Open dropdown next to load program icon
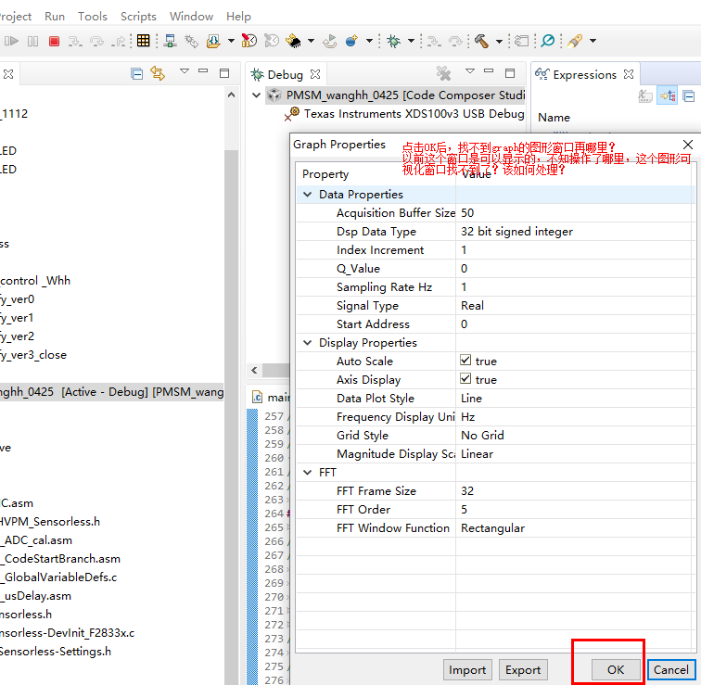701x685 pixels. pyautogui.click(x=231, y=41)
